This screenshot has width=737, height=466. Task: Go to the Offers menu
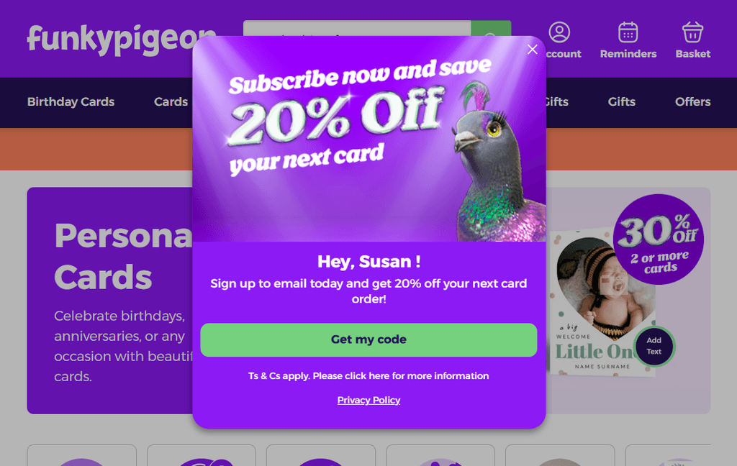tap(693, 102)
